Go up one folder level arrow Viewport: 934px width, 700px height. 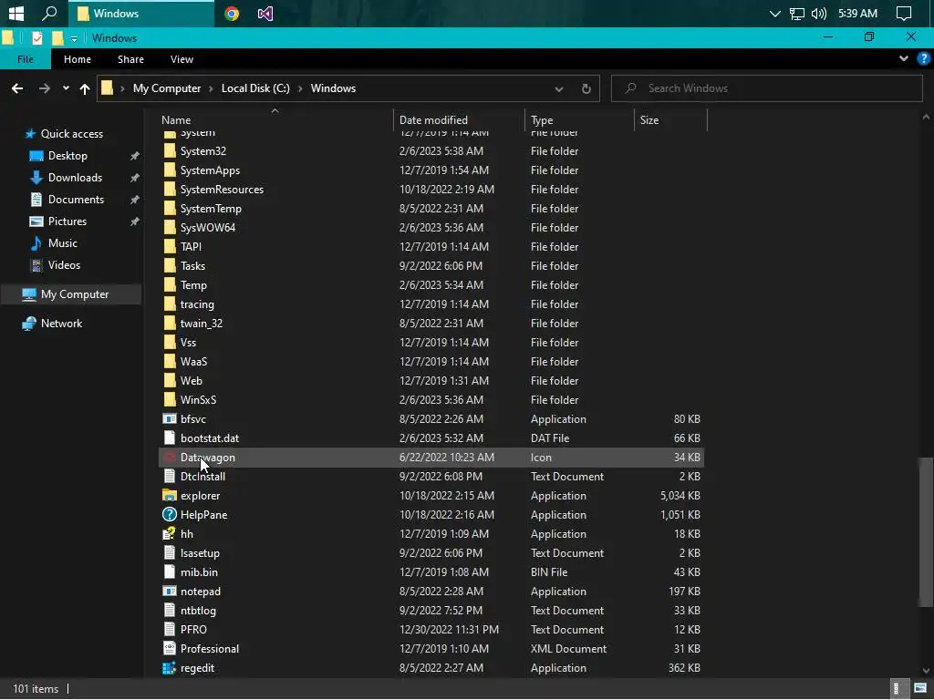pyautogui.click(x=85, y=88)
